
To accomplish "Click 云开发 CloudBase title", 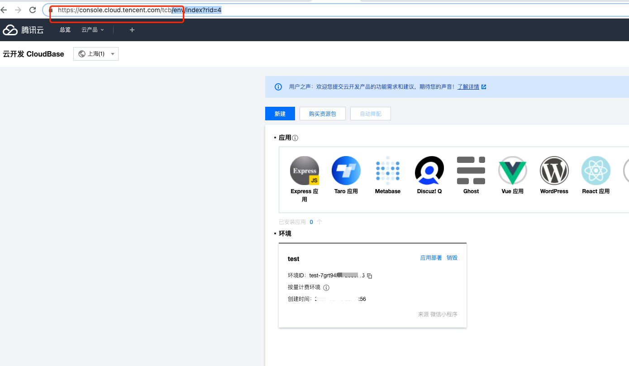I will [33, 54].
